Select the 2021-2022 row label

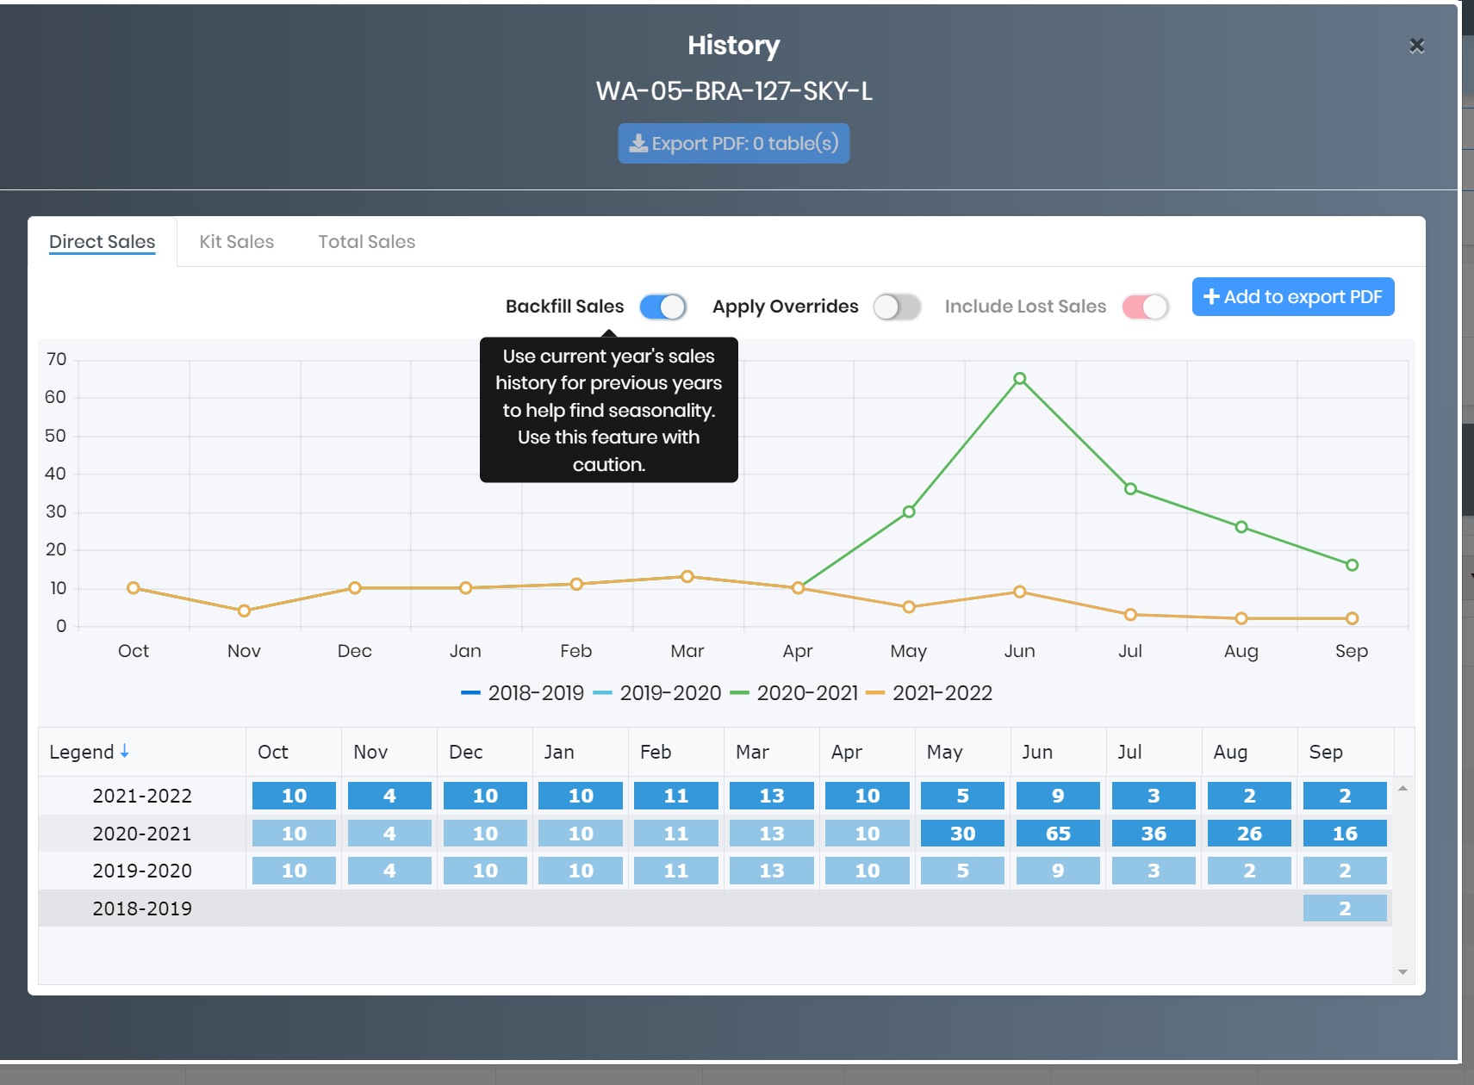pos(142,796)
